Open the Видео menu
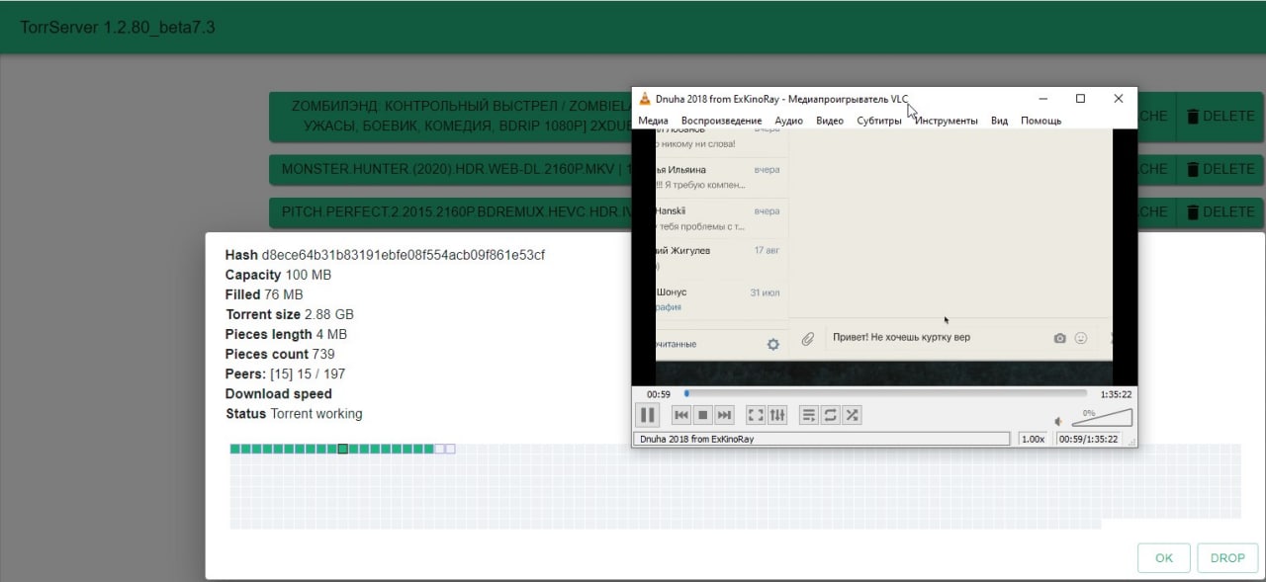The height and width of the screenshot is (582, 1266). [830, 121]
